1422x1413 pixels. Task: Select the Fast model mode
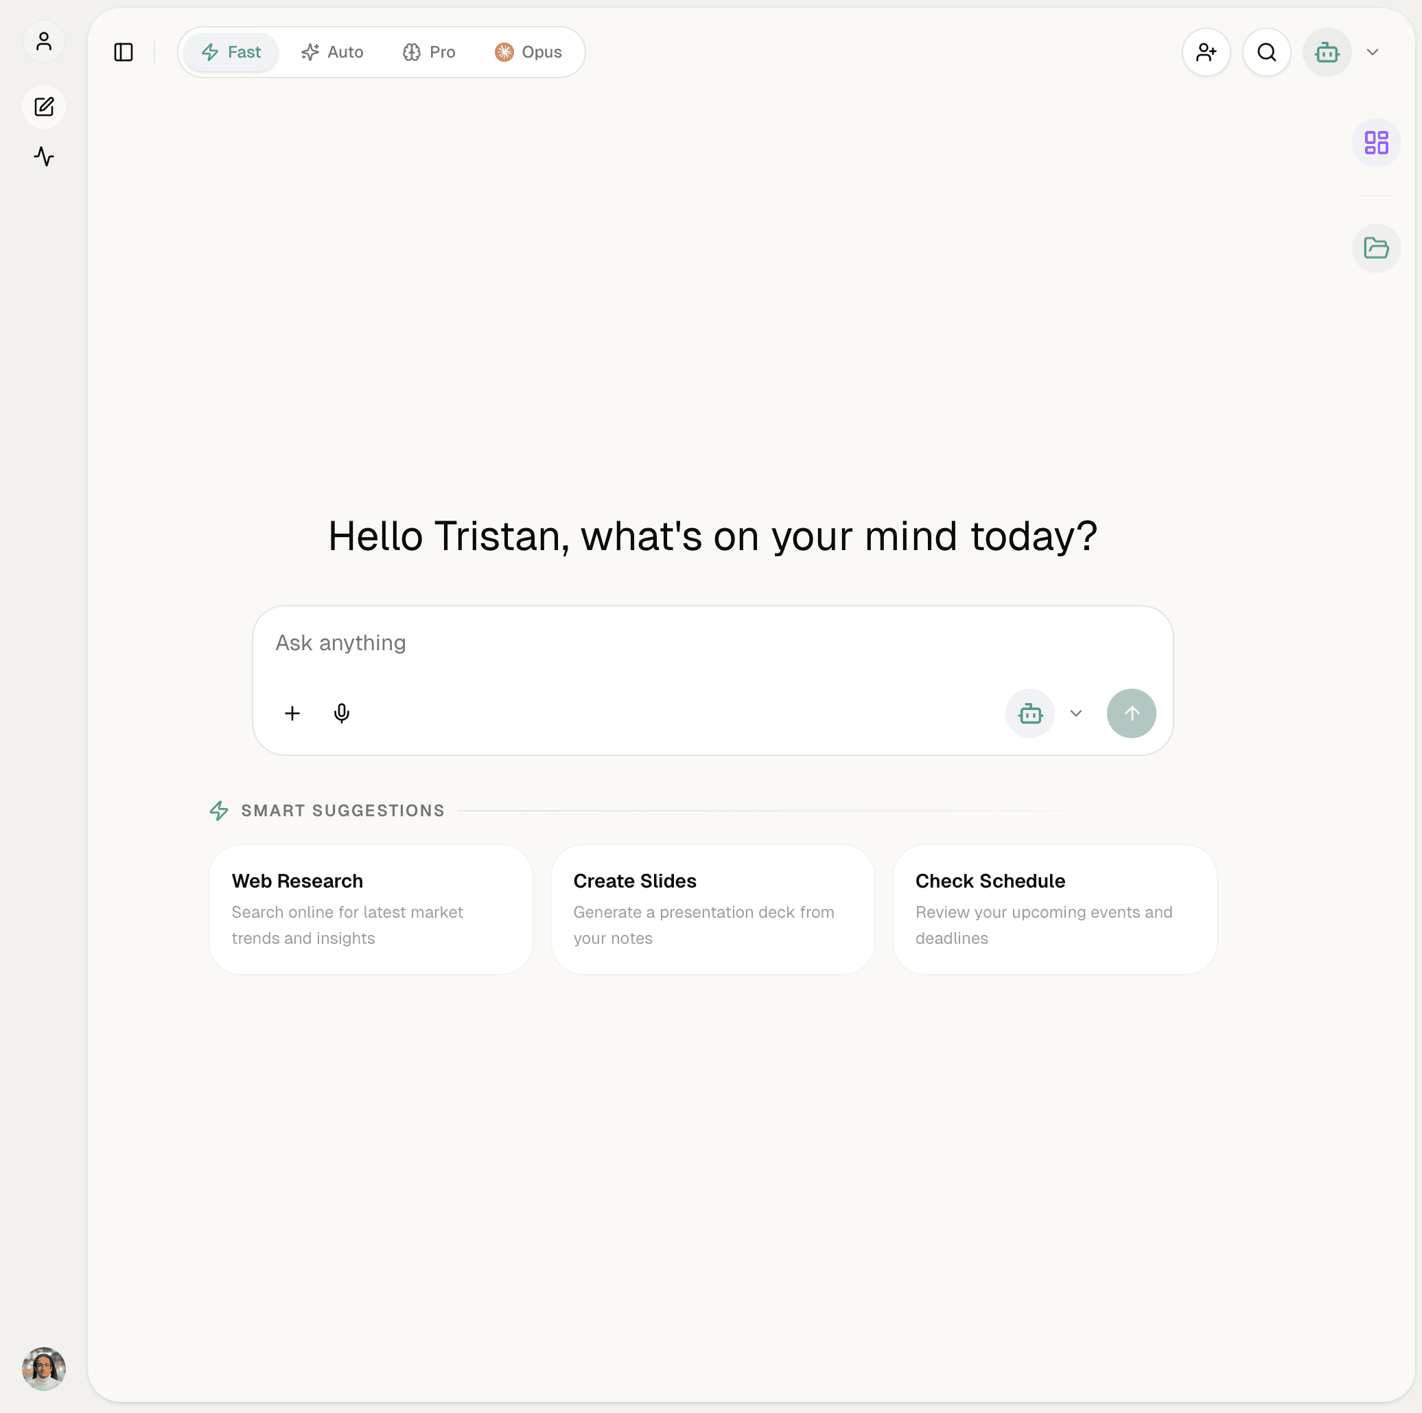[231, 51]
